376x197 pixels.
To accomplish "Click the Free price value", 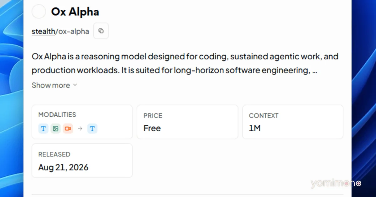I will tap(152, 128).
